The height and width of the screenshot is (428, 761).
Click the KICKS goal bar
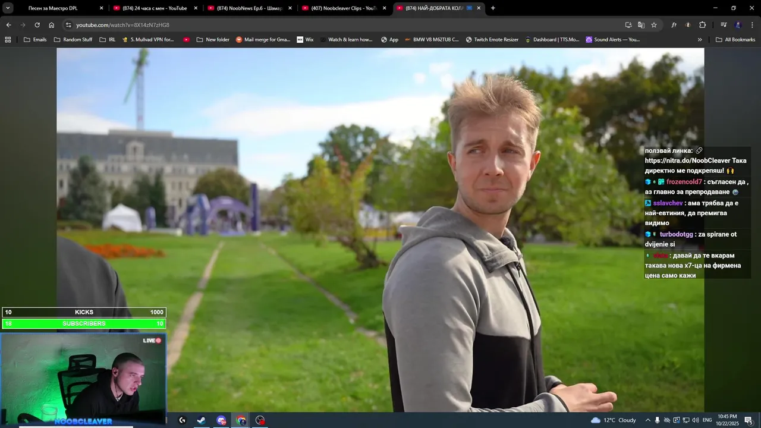[84, 312]
